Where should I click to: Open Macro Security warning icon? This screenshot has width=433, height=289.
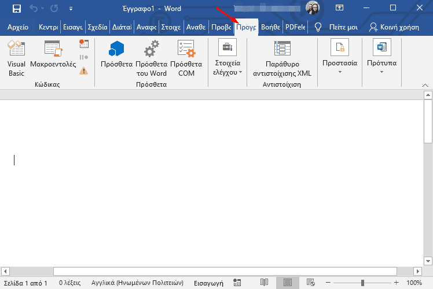[x=84, y=71]
